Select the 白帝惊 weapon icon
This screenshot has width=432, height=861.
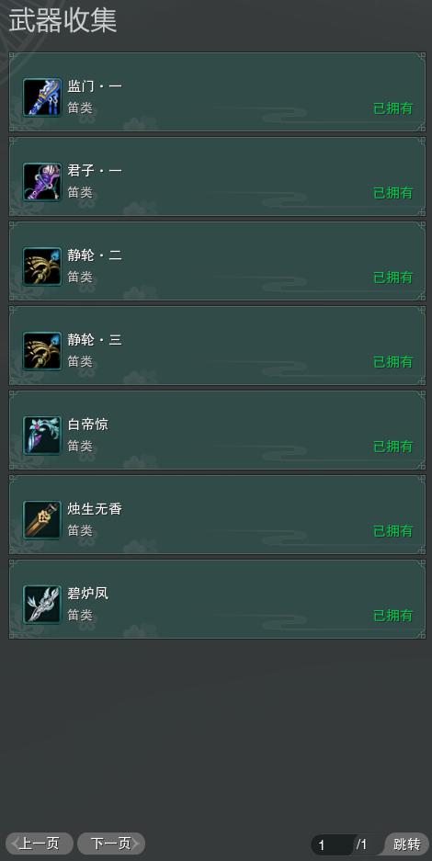coord(42,436)
